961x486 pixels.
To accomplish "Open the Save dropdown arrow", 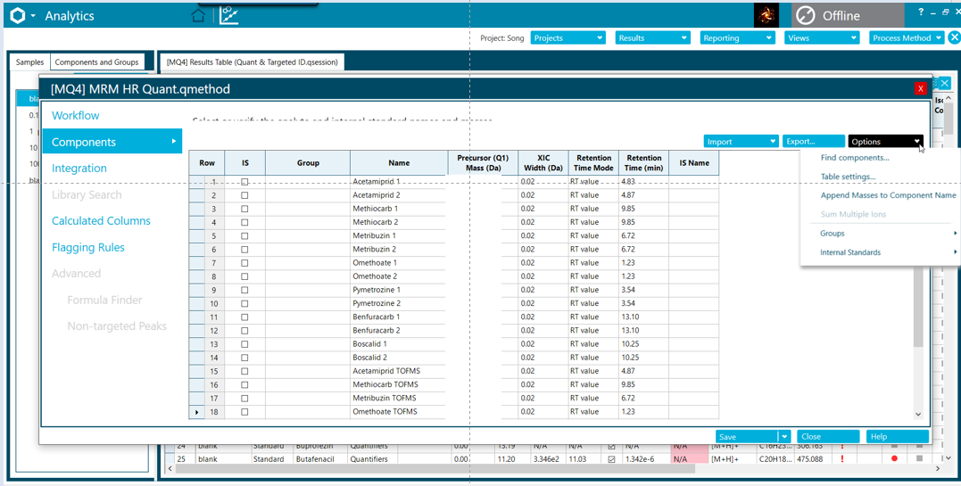I will pos(783,437).
